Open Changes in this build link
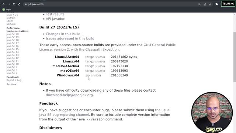The image size is (236, 133). pos(63,34)
